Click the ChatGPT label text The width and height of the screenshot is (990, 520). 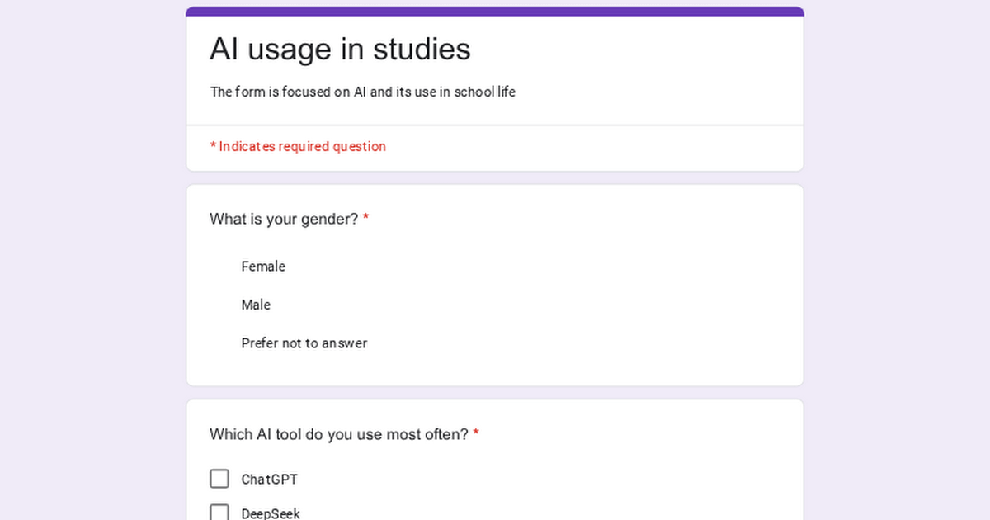269,480
